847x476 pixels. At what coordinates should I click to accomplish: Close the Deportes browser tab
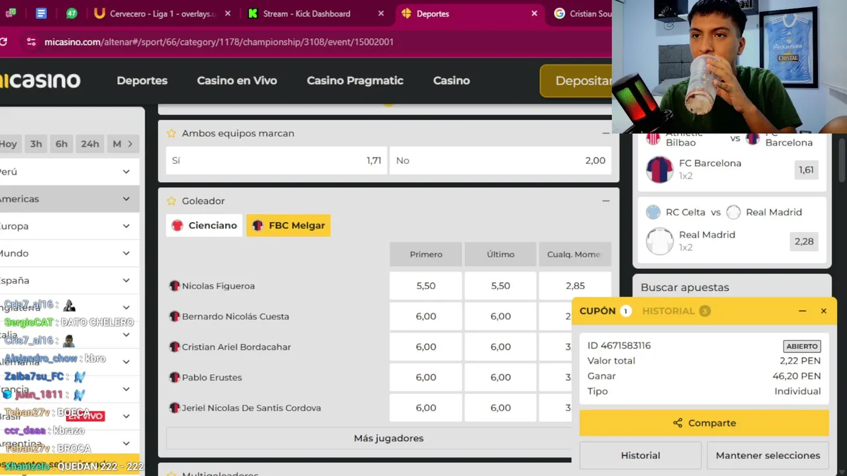point(534,13)
